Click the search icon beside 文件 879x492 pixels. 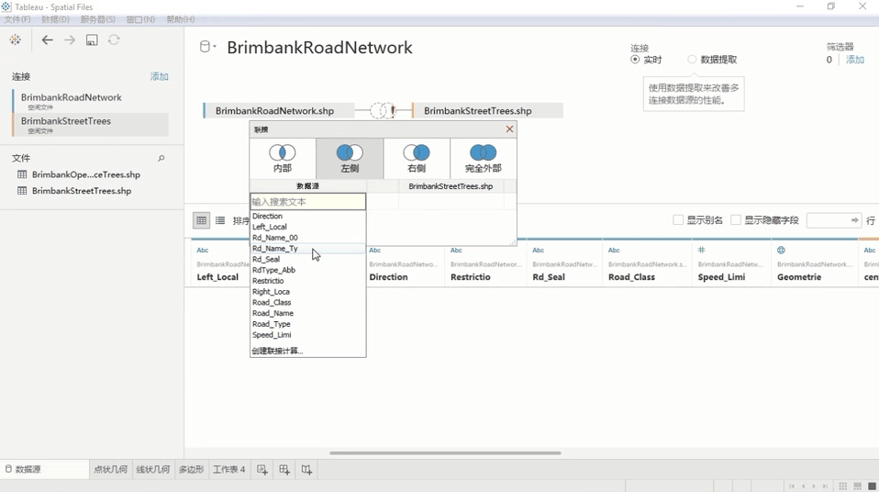[161, 159]
